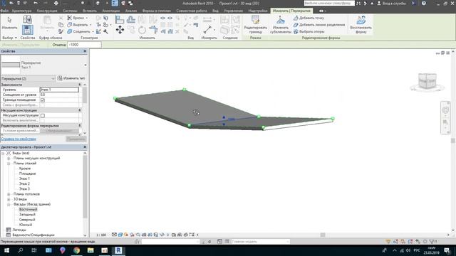
Task: Open Chrome from the taskbar
Action: [76, 250]
